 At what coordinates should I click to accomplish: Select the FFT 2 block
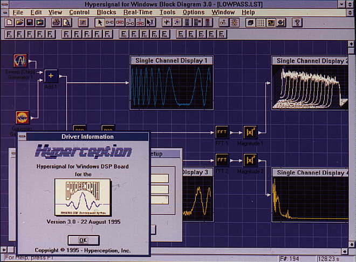click(222, 160)
